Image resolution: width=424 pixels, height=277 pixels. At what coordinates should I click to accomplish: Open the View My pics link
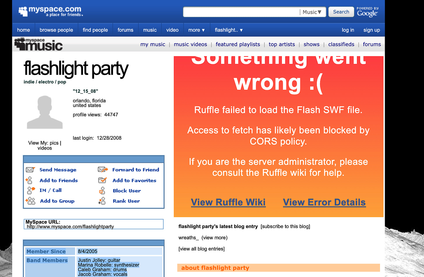coord(54,143)
